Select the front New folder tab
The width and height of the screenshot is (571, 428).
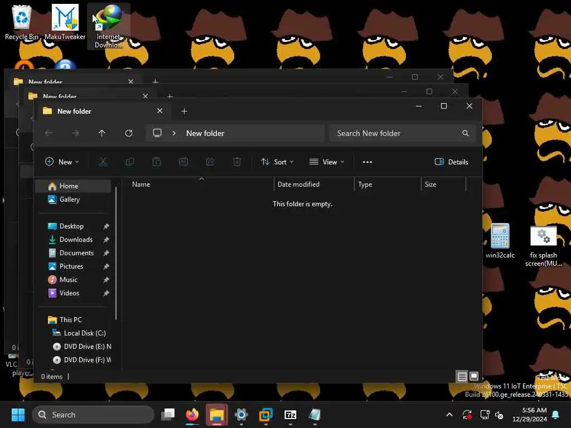[x=102, y=111]
